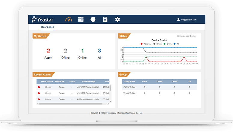Click the Yeastar logo
233x133 pixels.
tap(43, 19)
